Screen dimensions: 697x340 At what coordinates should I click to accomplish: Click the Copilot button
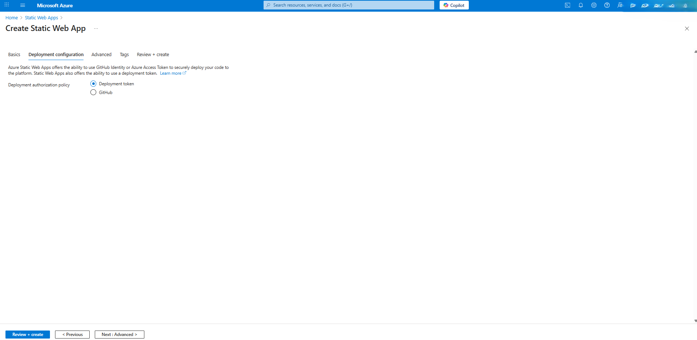click(454, 5)
